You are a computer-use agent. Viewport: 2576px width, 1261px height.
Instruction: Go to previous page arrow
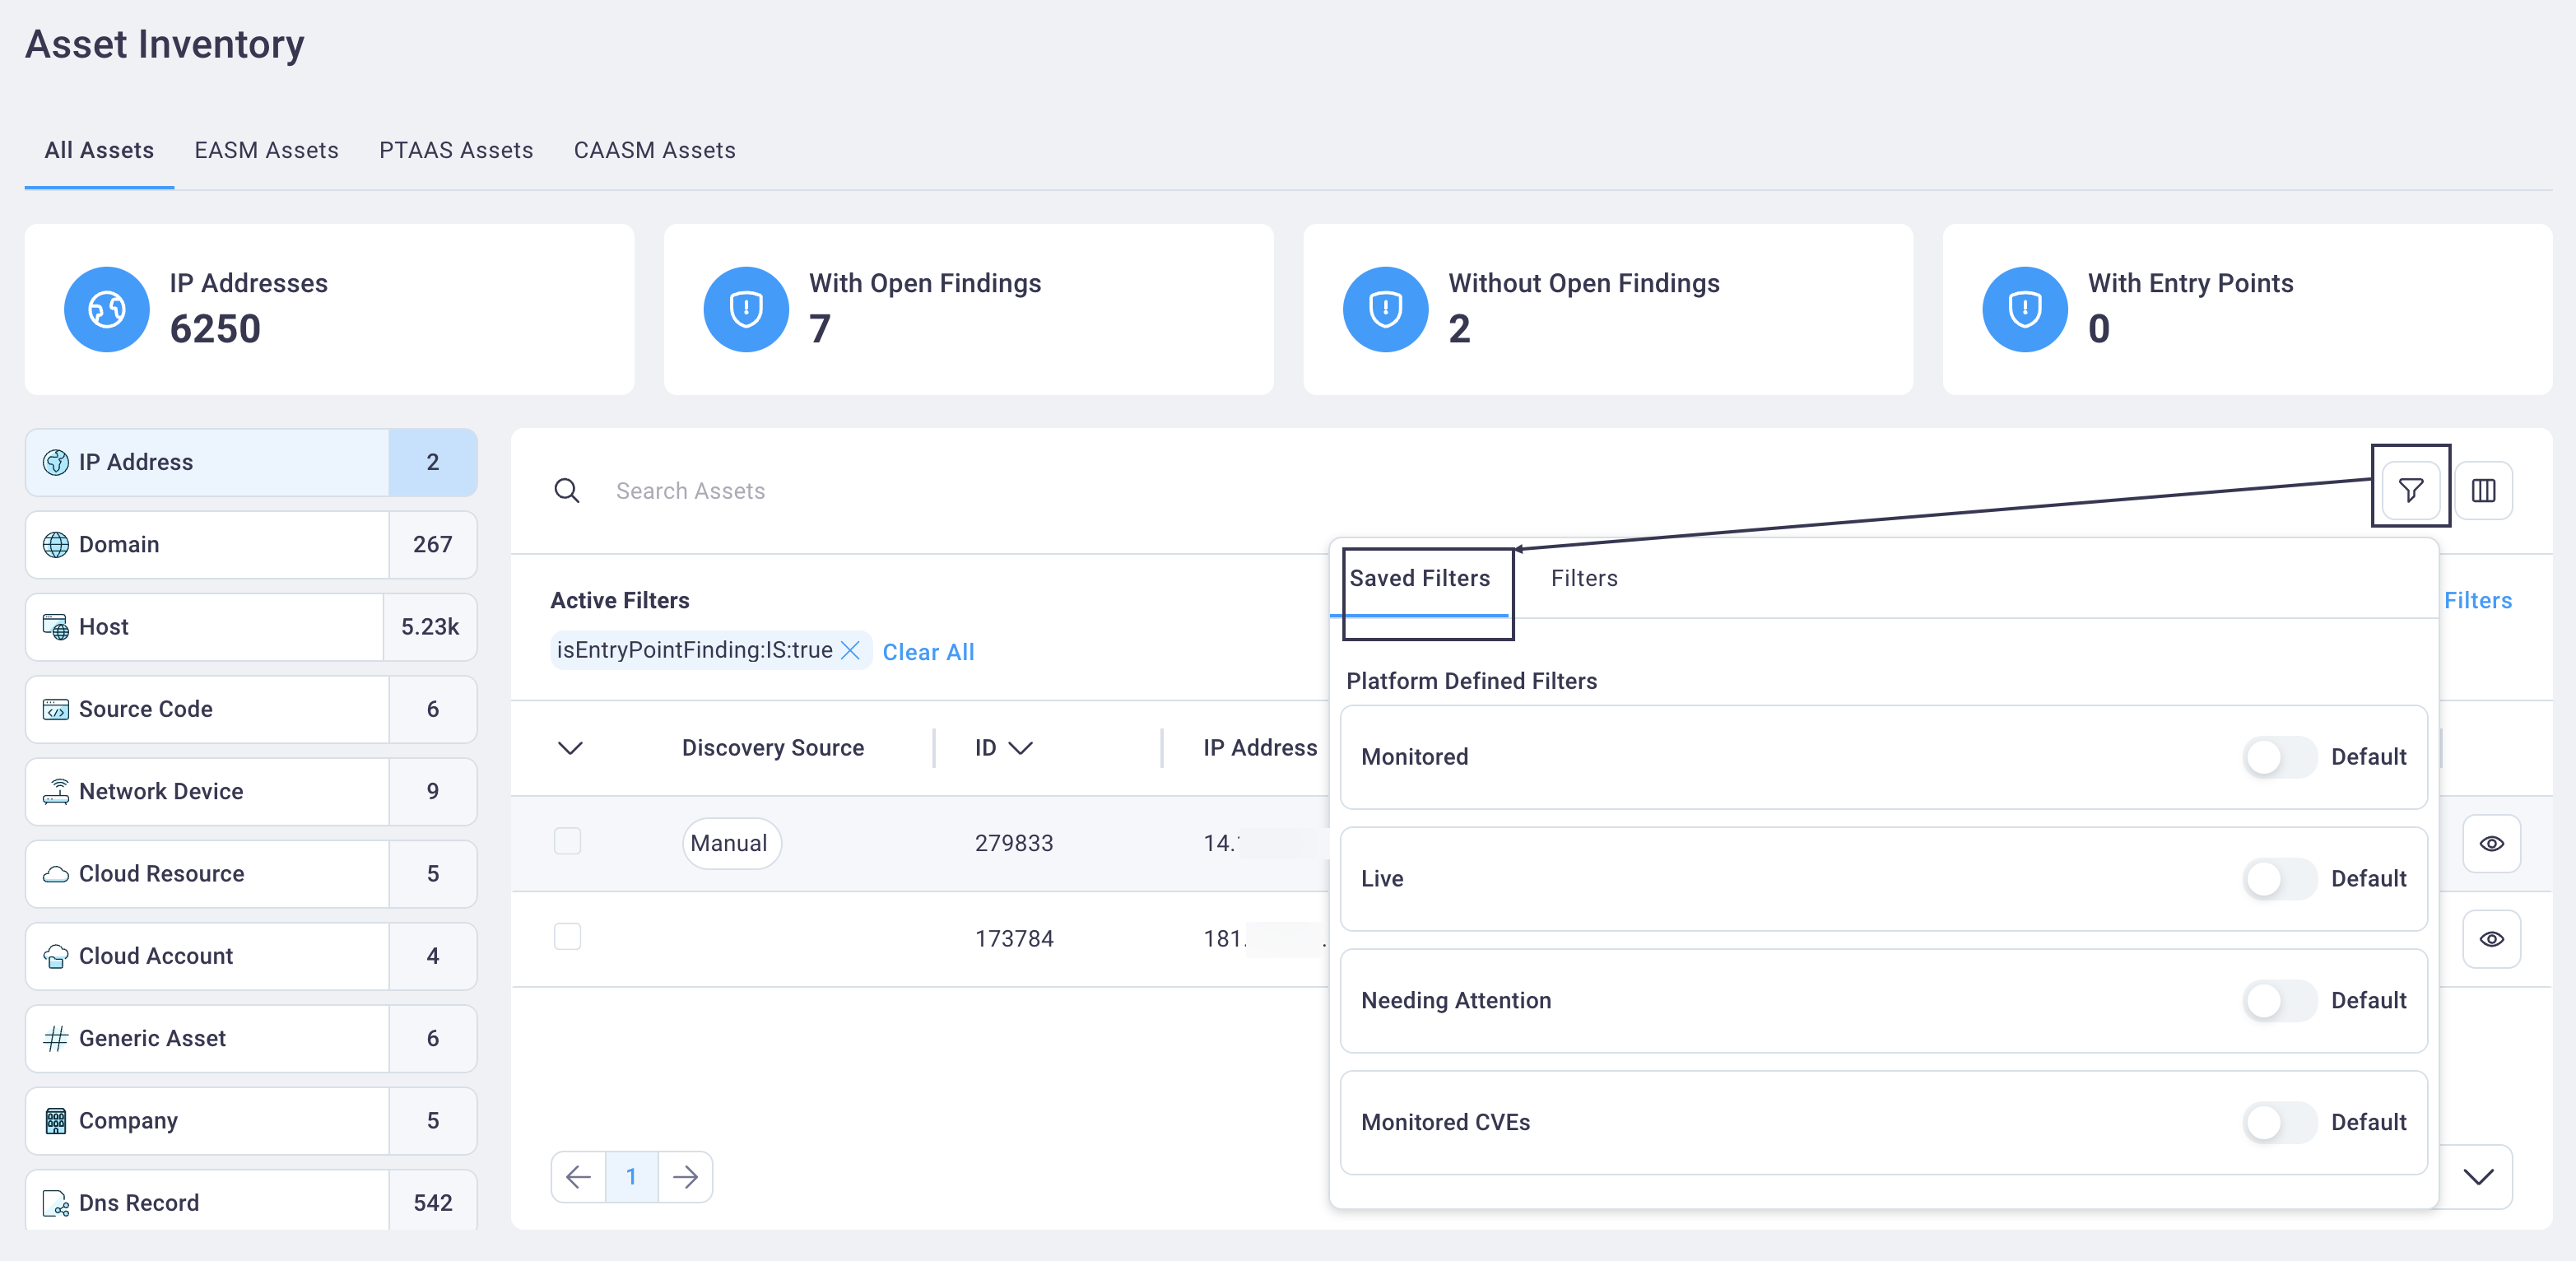(x=578, y=1177)
